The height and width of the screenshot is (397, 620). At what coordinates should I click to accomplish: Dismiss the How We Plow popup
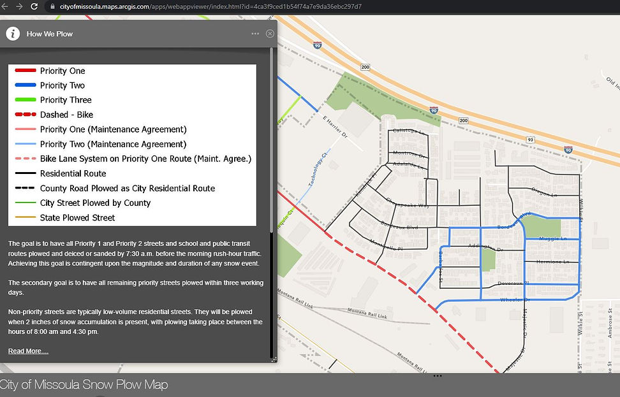(x=269, y=34)
